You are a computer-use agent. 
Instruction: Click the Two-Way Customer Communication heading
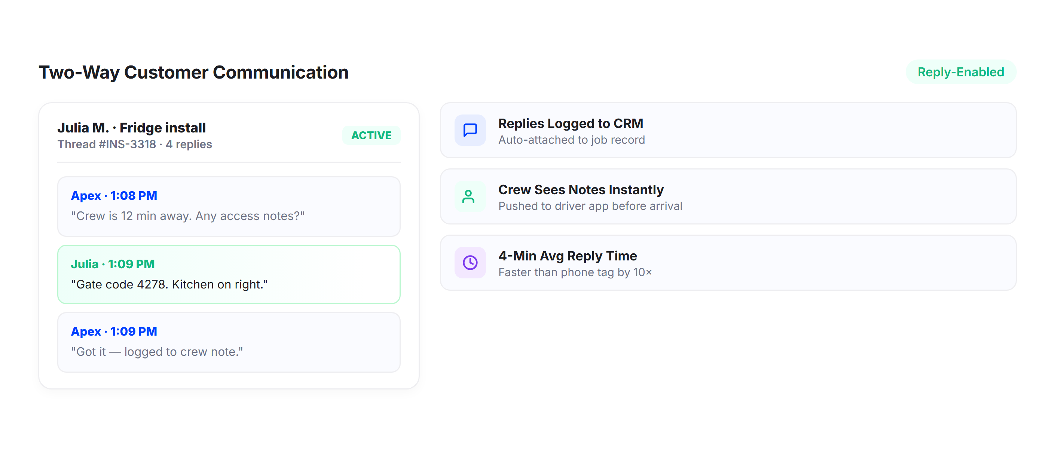tap(194, 72)
